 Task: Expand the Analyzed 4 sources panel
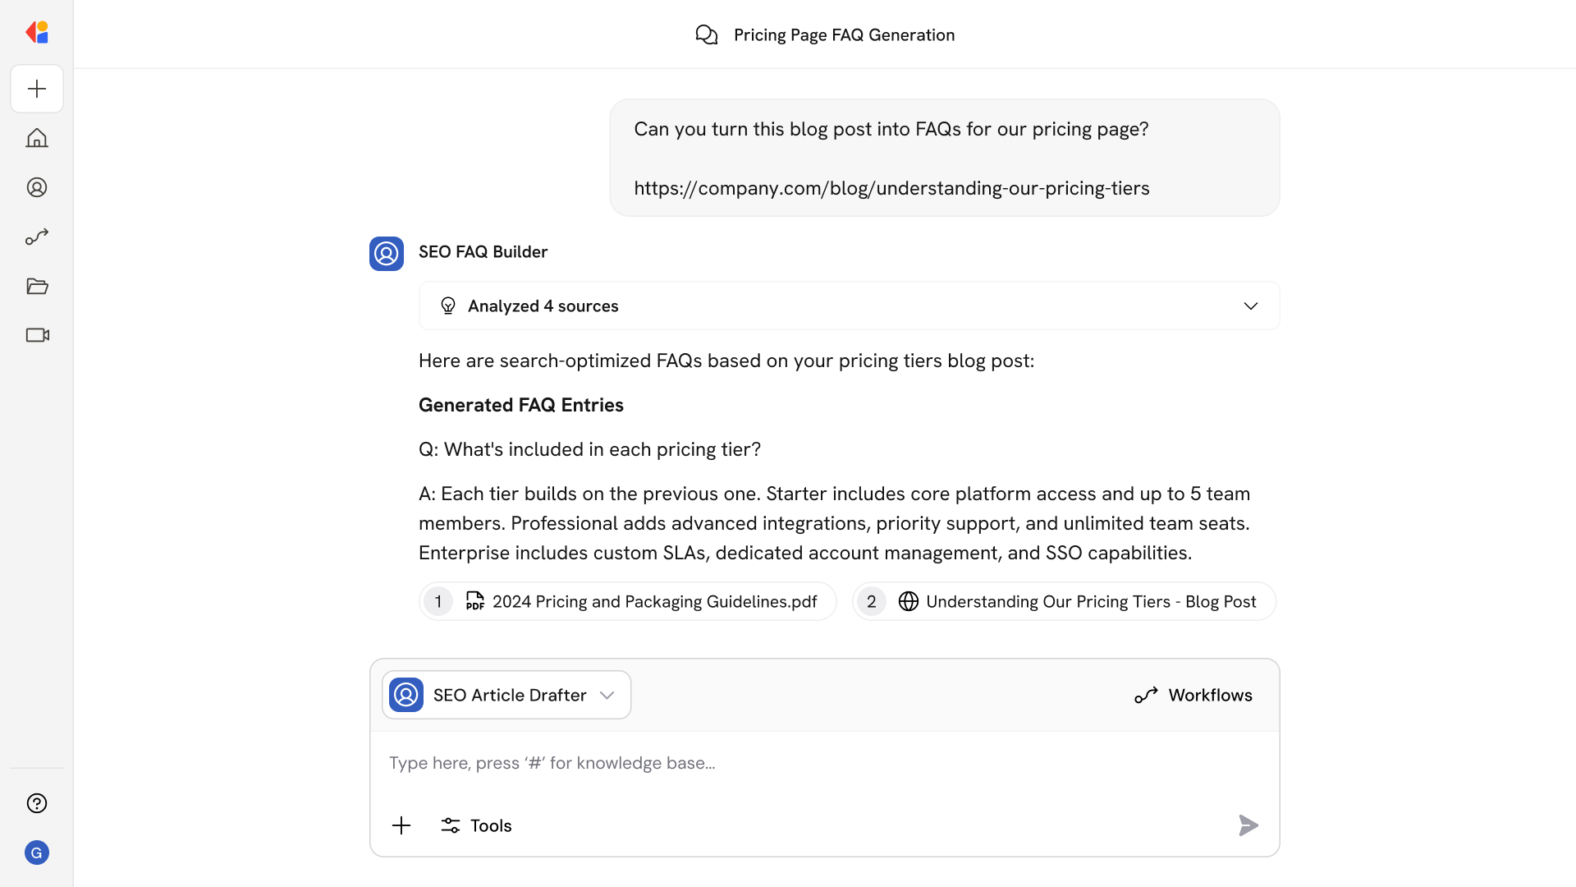1250,306
